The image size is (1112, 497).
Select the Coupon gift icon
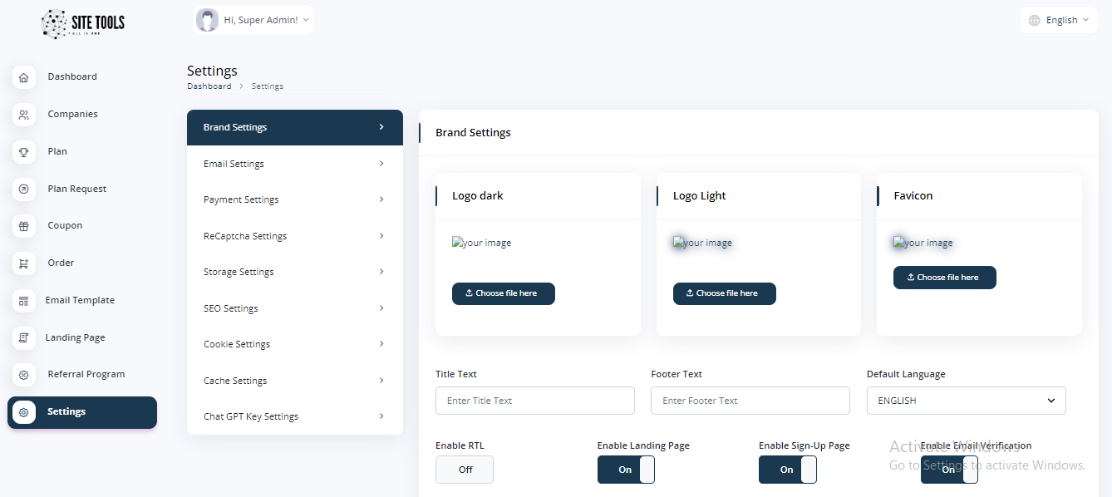pyautogui.click(x=24, y=226)
